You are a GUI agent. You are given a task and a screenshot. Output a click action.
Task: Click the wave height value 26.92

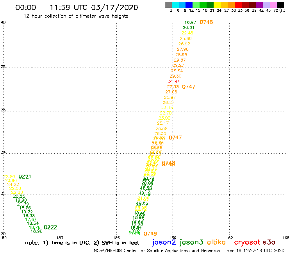point(184,44)
